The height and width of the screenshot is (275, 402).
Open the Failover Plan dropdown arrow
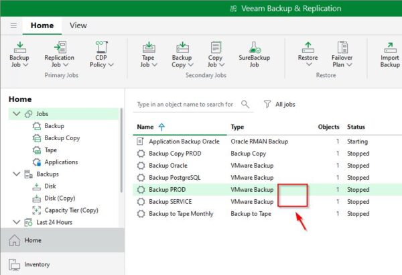[x=349, y=64]
